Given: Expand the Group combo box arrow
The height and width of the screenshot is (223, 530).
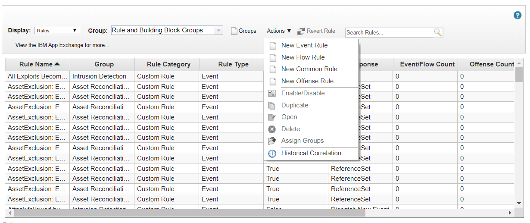Looking at the screenshot, I should pos(219,31).
